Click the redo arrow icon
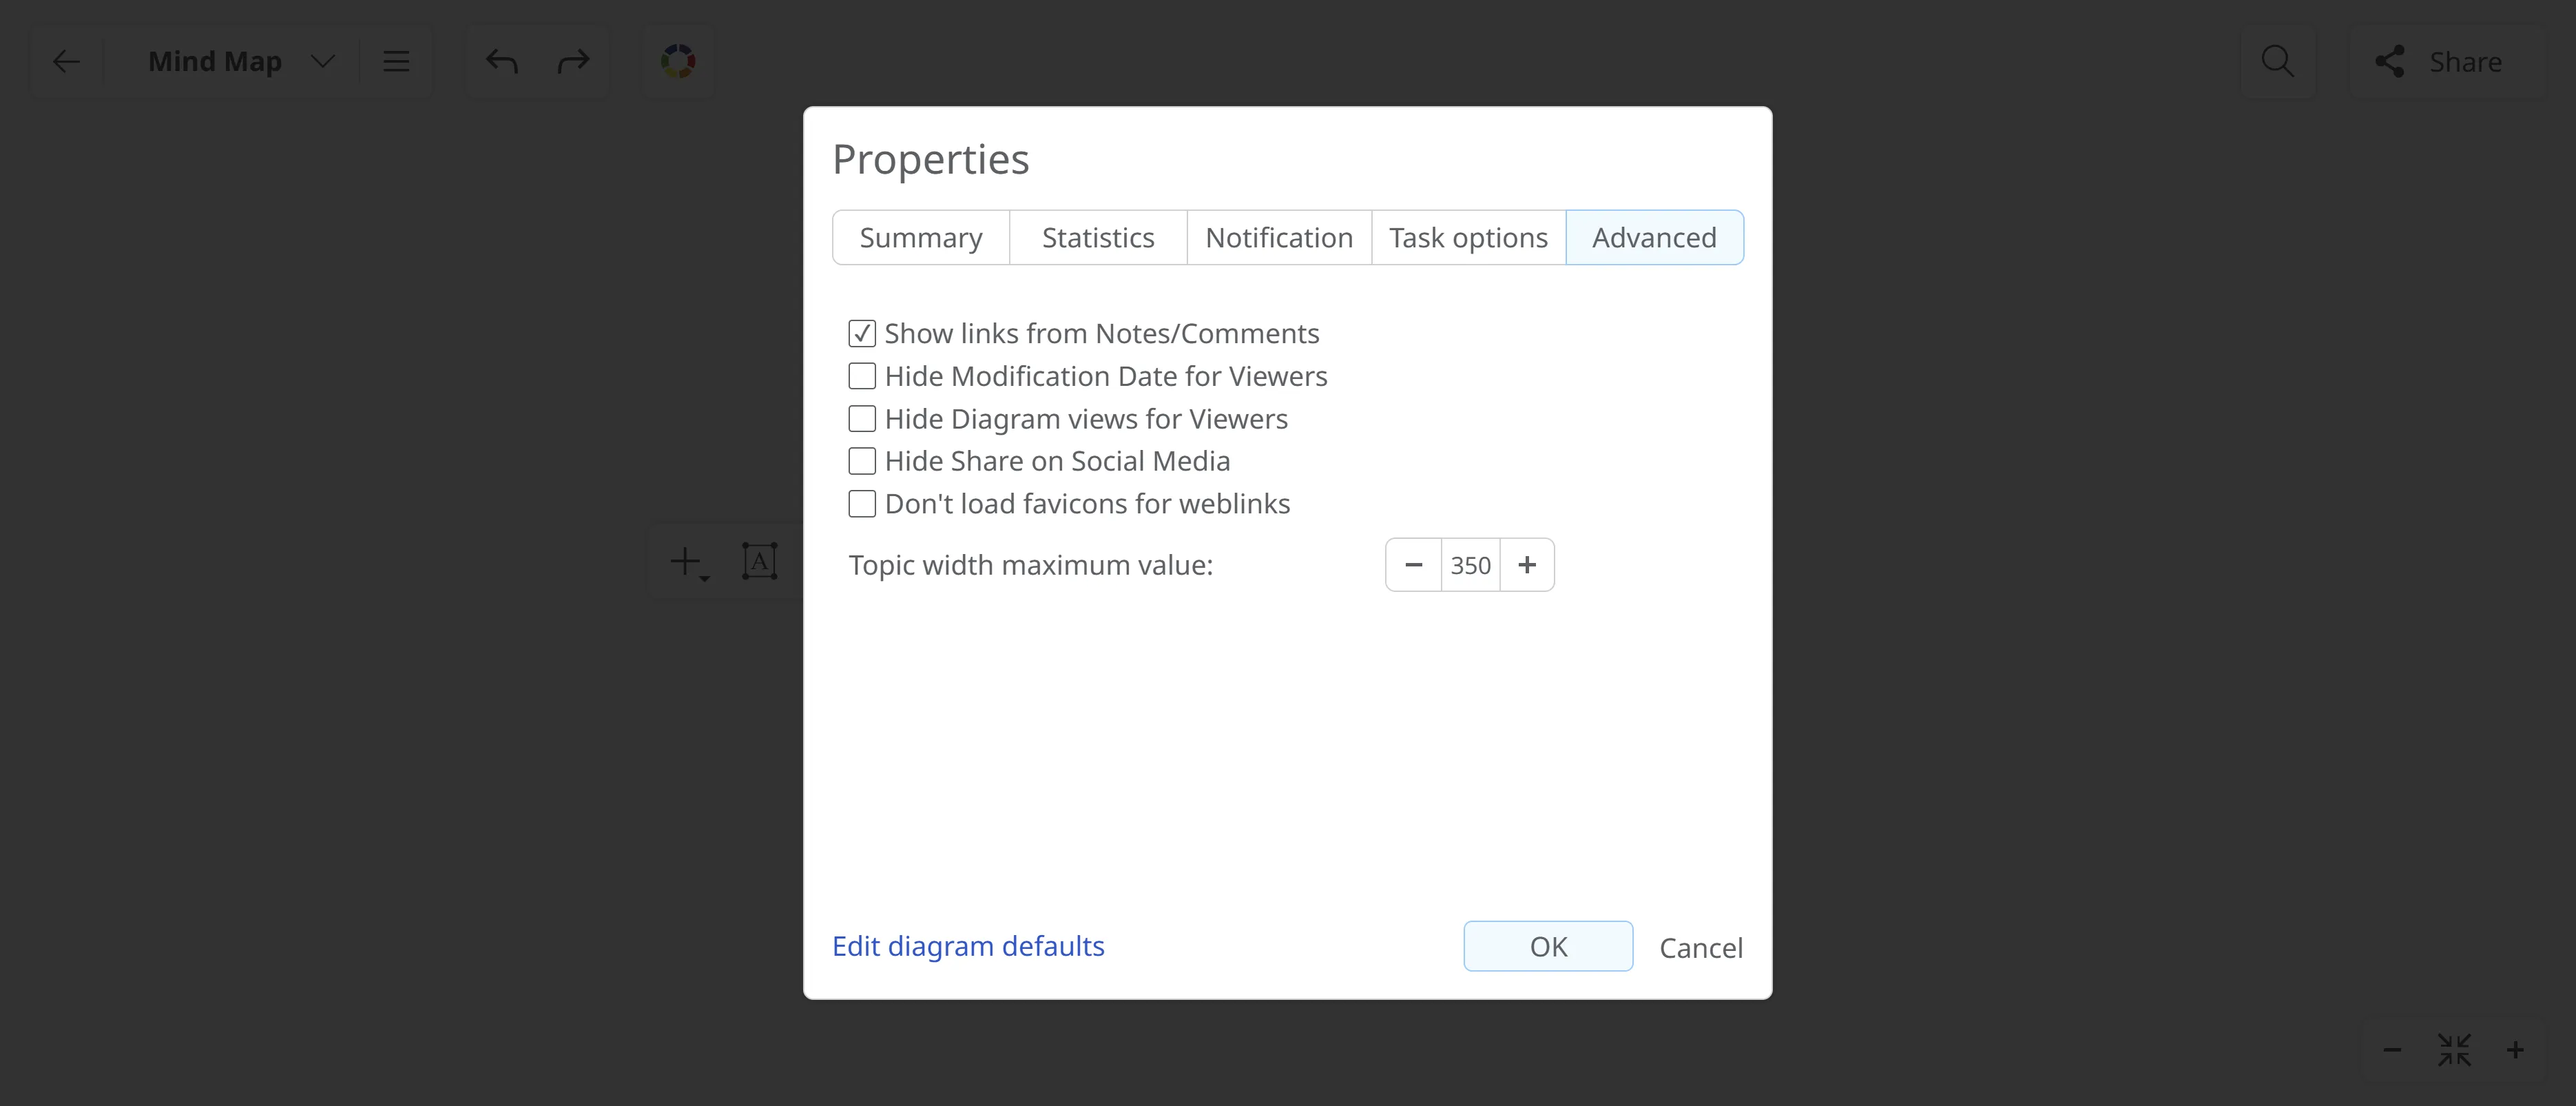 click(573, 62)
